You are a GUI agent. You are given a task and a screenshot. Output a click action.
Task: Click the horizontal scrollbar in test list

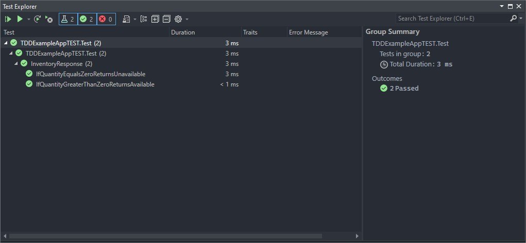(x=165, y=236)
